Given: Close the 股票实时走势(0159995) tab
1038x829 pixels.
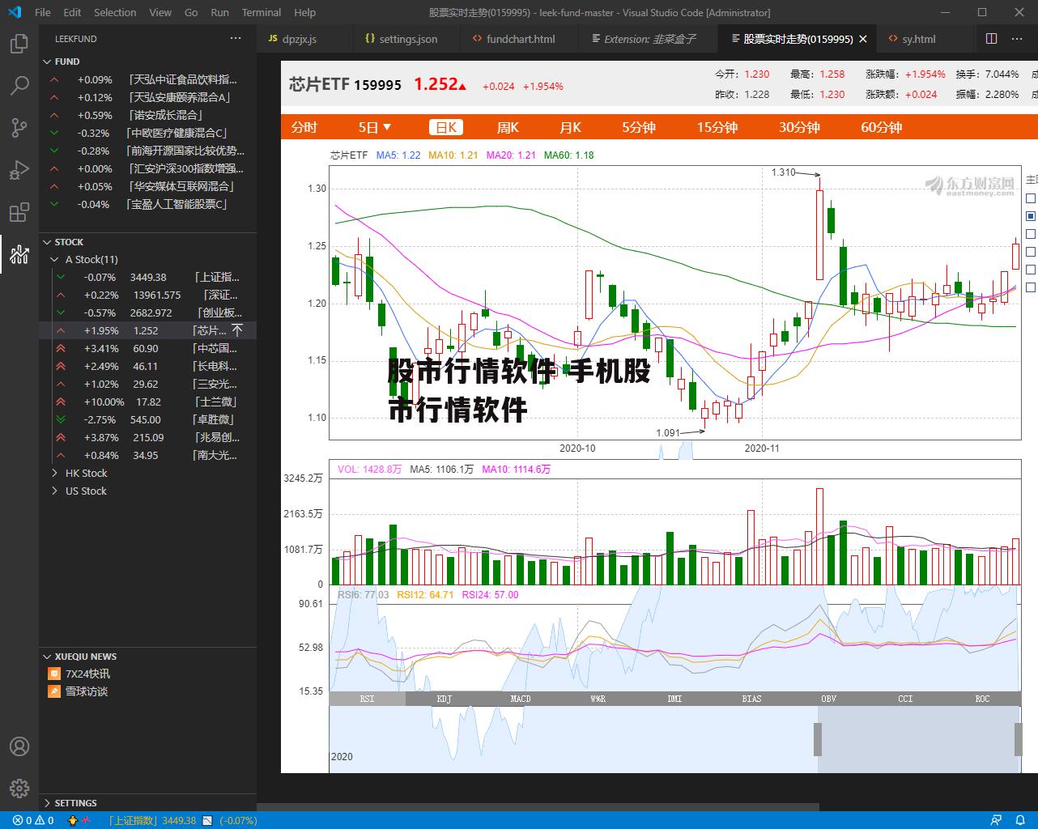Looking at the screenshot, I should [x=863, y=39].
